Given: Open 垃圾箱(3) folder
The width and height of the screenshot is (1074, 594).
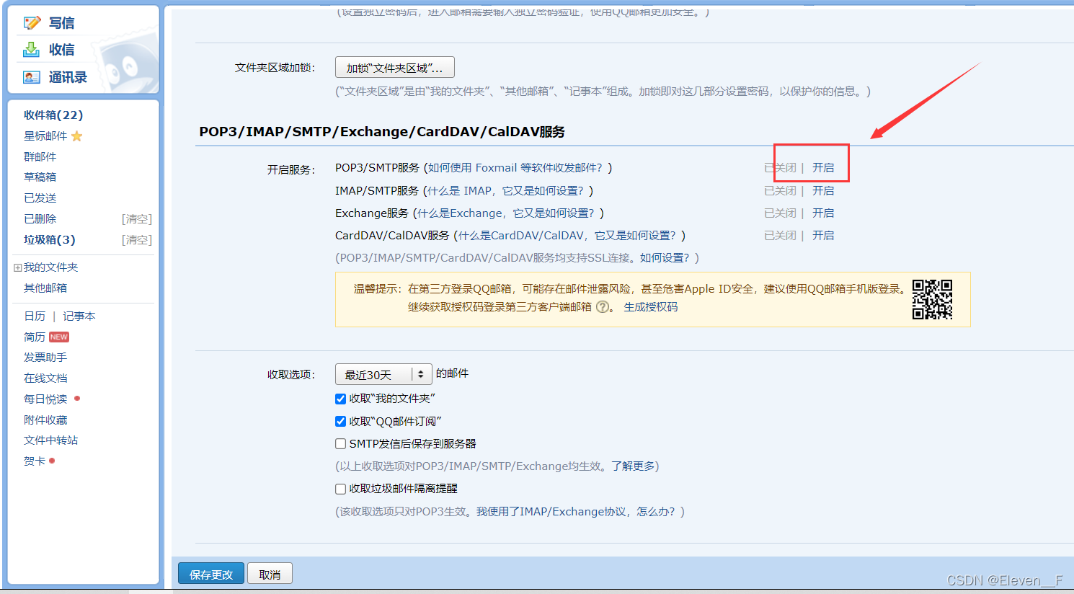Looking at the screenshot, I should (x=49, y=240).
